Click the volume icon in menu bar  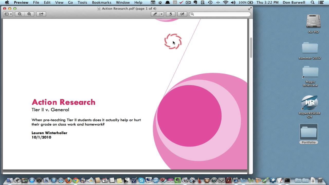tap(233, 3)
